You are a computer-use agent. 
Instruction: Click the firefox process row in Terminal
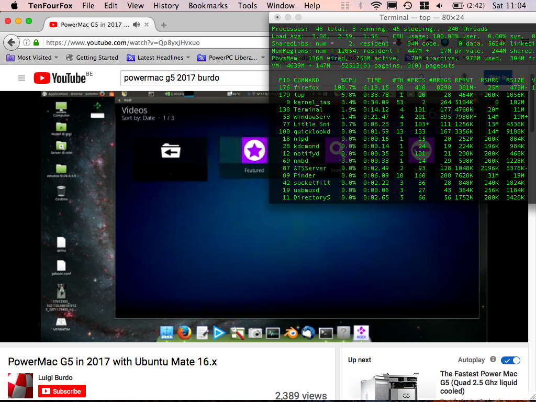(x=403, y=87)
